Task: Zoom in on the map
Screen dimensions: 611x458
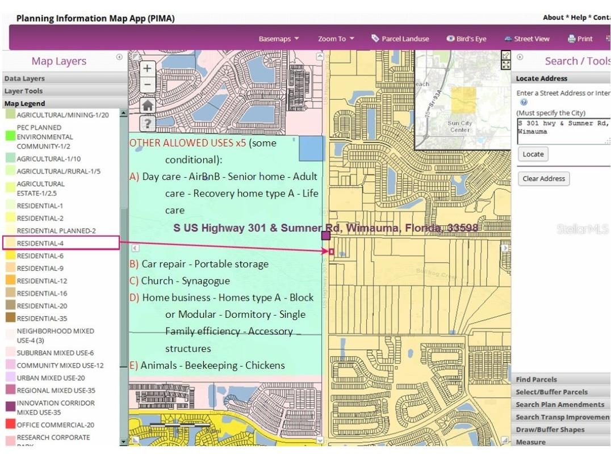Action: point(147,69)
